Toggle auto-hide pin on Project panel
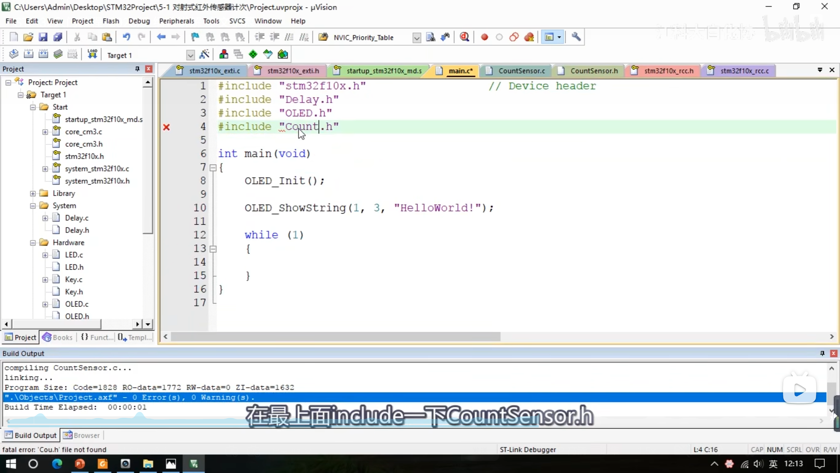This screenshot has height=473, width=840. pyautogui.click(x=137, y=69)
